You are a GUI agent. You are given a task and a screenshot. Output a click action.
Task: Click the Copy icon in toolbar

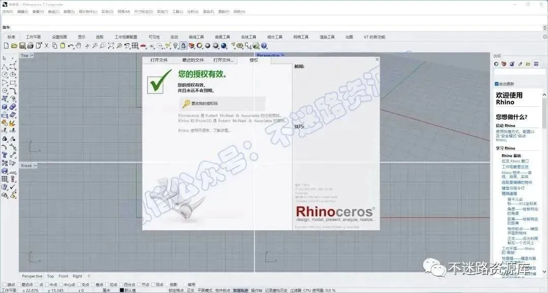[x=54, y=46]
